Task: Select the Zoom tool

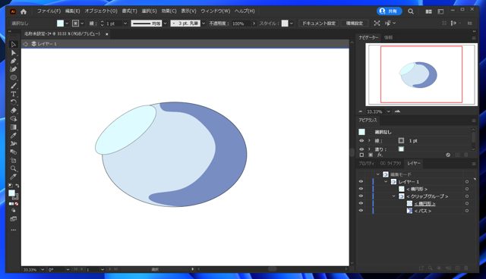Action: click(14, 168)
